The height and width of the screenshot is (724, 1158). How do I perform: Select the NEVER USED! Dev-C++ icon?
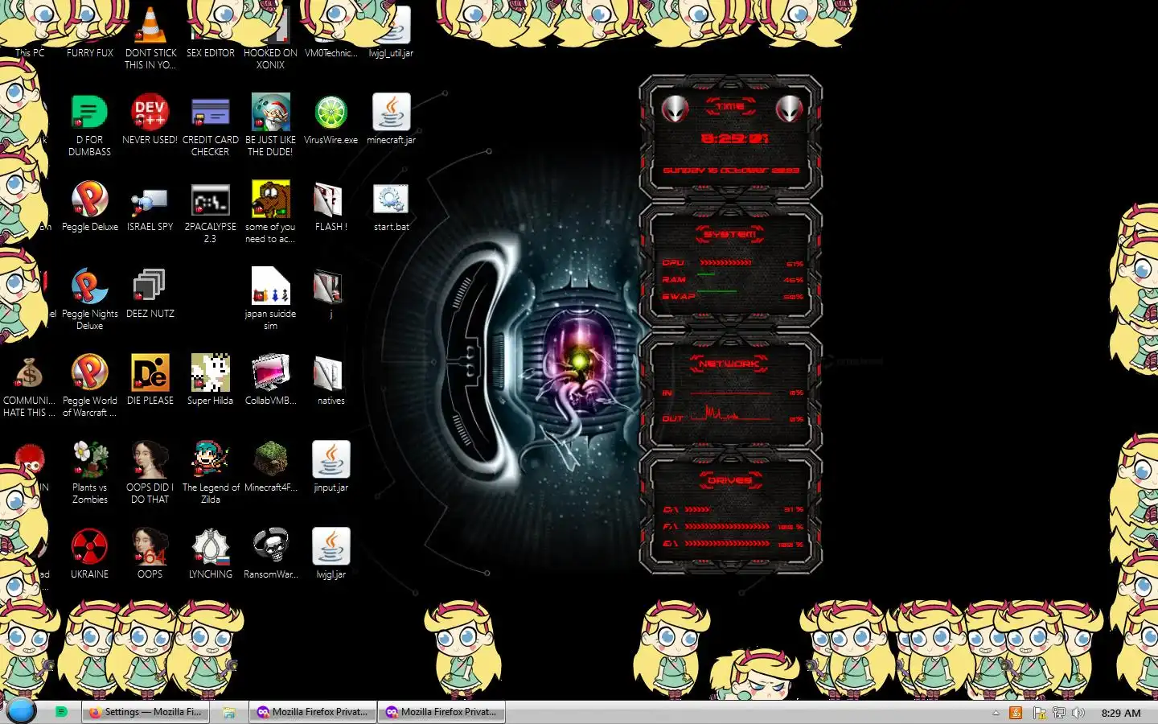[x=150, y=119]
